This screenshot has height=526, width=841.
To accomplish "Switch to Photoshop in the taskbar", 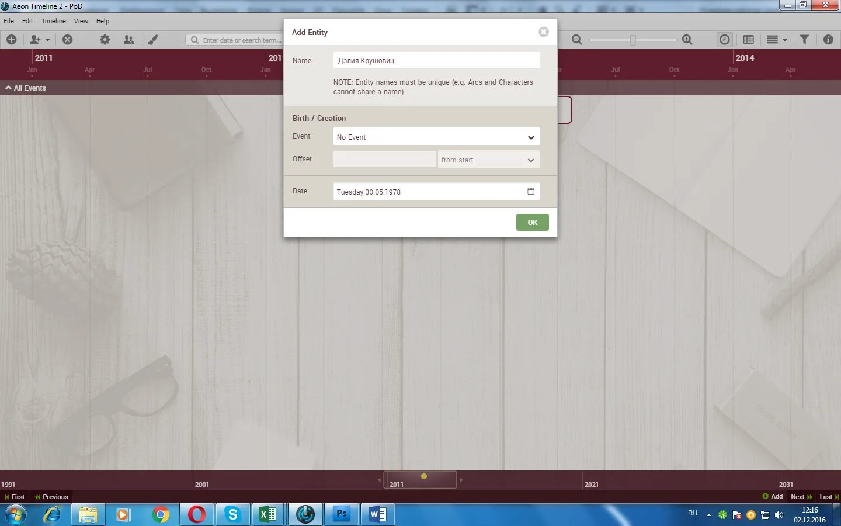I will [341, 515].
